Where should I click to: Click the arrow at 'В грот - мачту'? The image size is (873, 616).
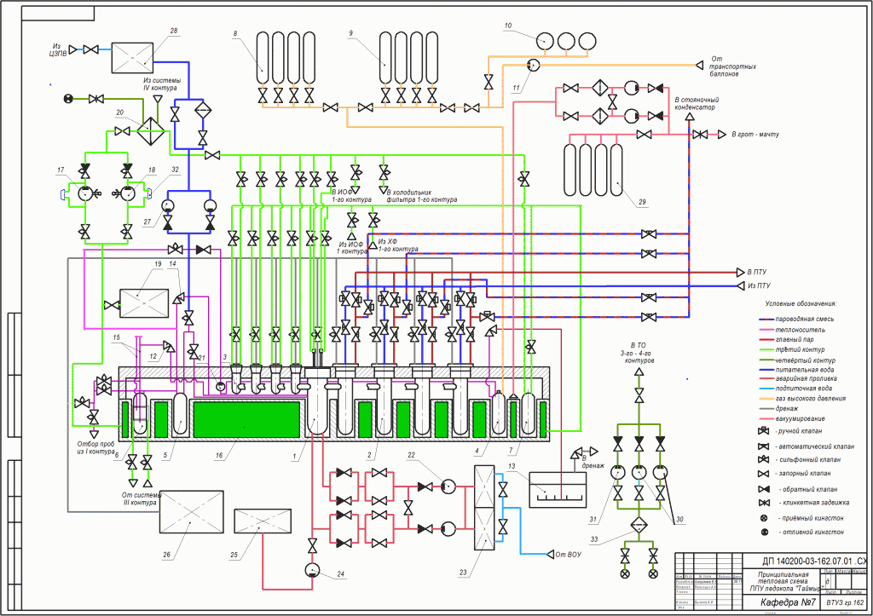722,135
